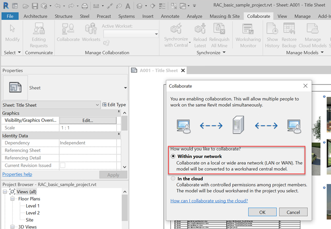Expand the Select panel dropdown
Viewport: 331px width, 229px height.
(19, 52)
